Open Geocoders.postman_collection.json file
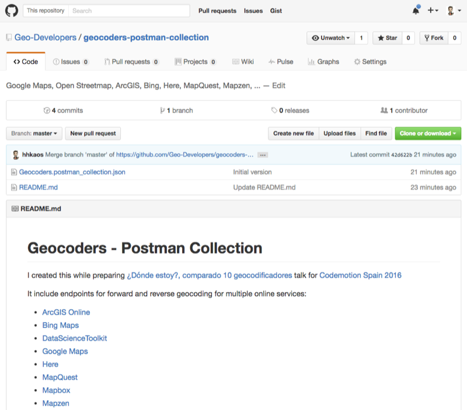The width and height of the screenshot is (467, 410). (x=72, y=172)
